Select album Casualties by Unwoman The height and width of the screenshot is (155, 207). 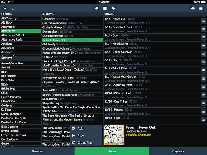(72, 19)
